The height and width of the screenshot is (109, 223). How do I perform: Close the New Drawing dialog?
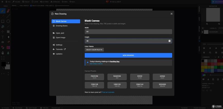(x=171, y=14)
